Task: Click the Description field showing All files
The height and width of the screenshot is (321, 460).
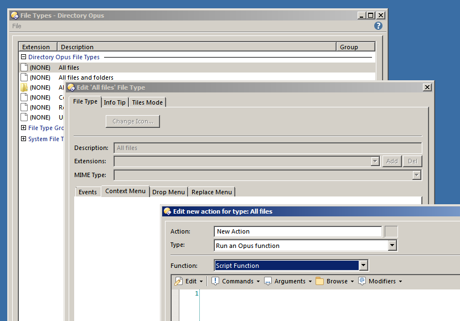Action: (268, 148)
